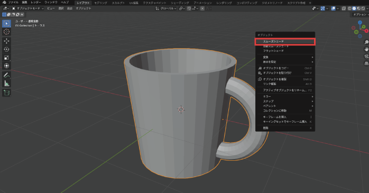Switch to wireframe viewport shading
The width and height of the screenshot is (369, 193).
click(349, 8)
